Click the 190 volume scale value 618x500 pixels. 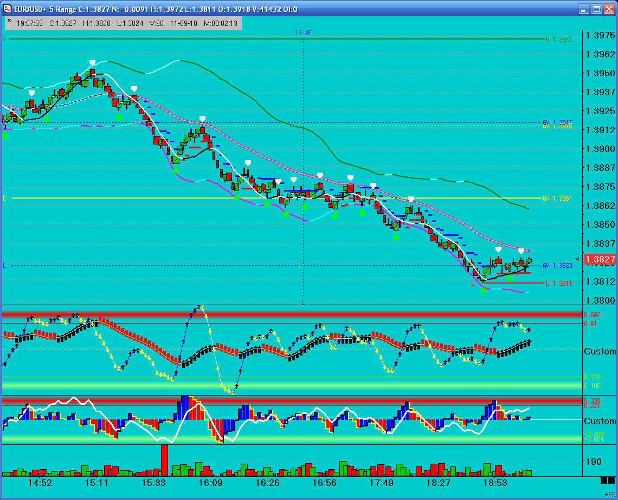tap(593, 462)
